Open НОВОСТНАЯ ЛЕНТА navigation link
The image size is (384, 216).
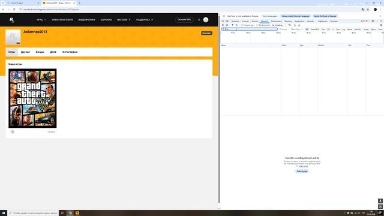(x=62, y=20)
